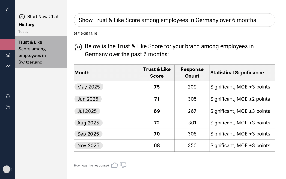Image resolution: width=286 pixels, height=179 pixels.
Task: Open the graduation cap learning icon
Action: pos(8,96)
